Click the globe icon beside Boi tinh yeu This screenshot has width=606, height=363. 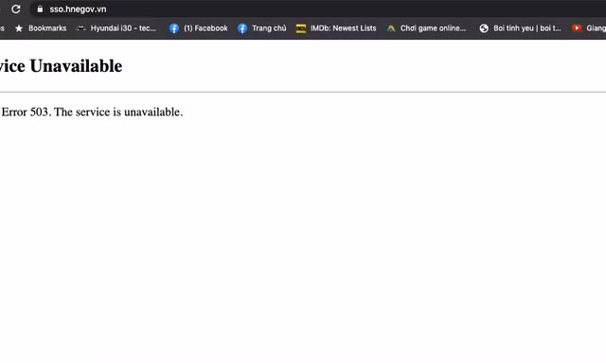coord(484,28)
